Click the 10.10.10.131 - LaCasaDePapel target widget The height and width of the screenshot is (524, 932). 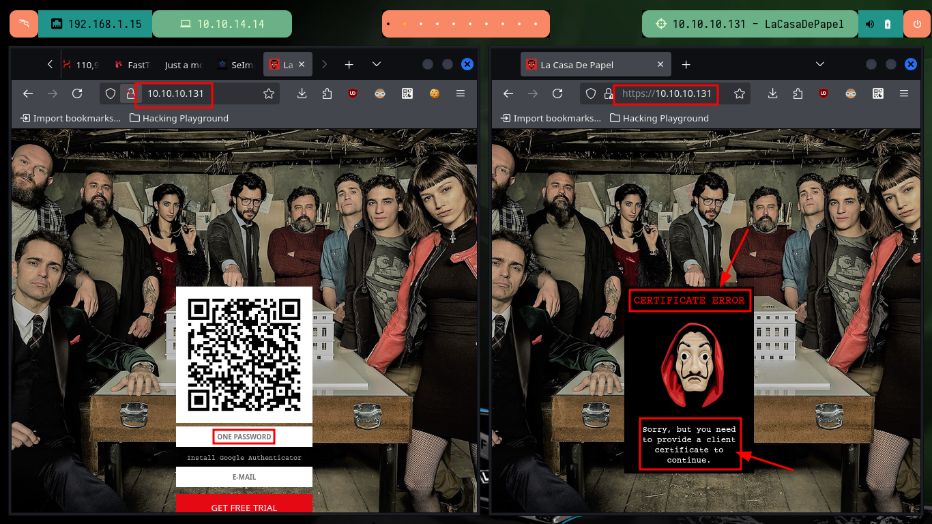coord(749,24)
